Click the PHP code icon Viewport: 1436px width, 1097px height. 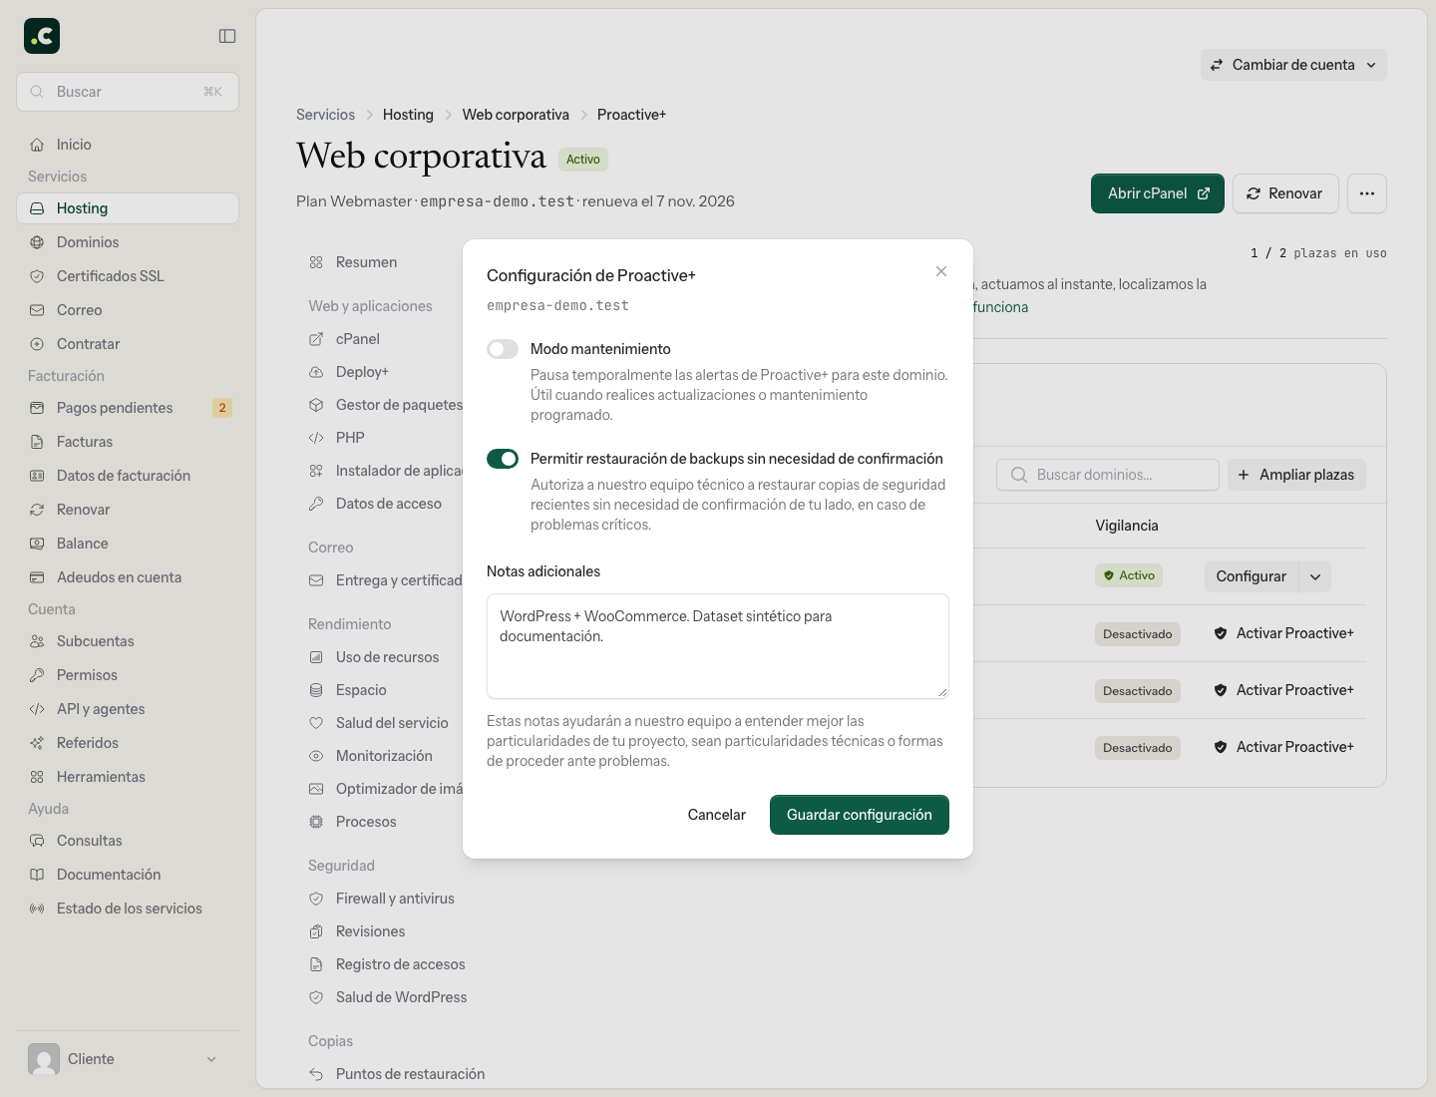pos(316,438)
